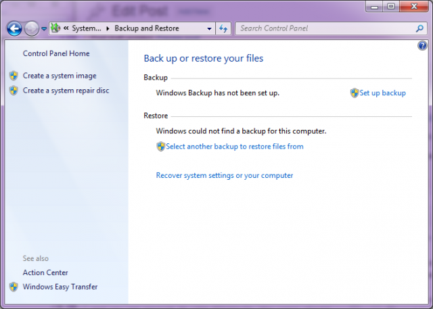The height and width of the screenshot is (309, 433).
Task: Click Set up backup link
Action: 382,93
